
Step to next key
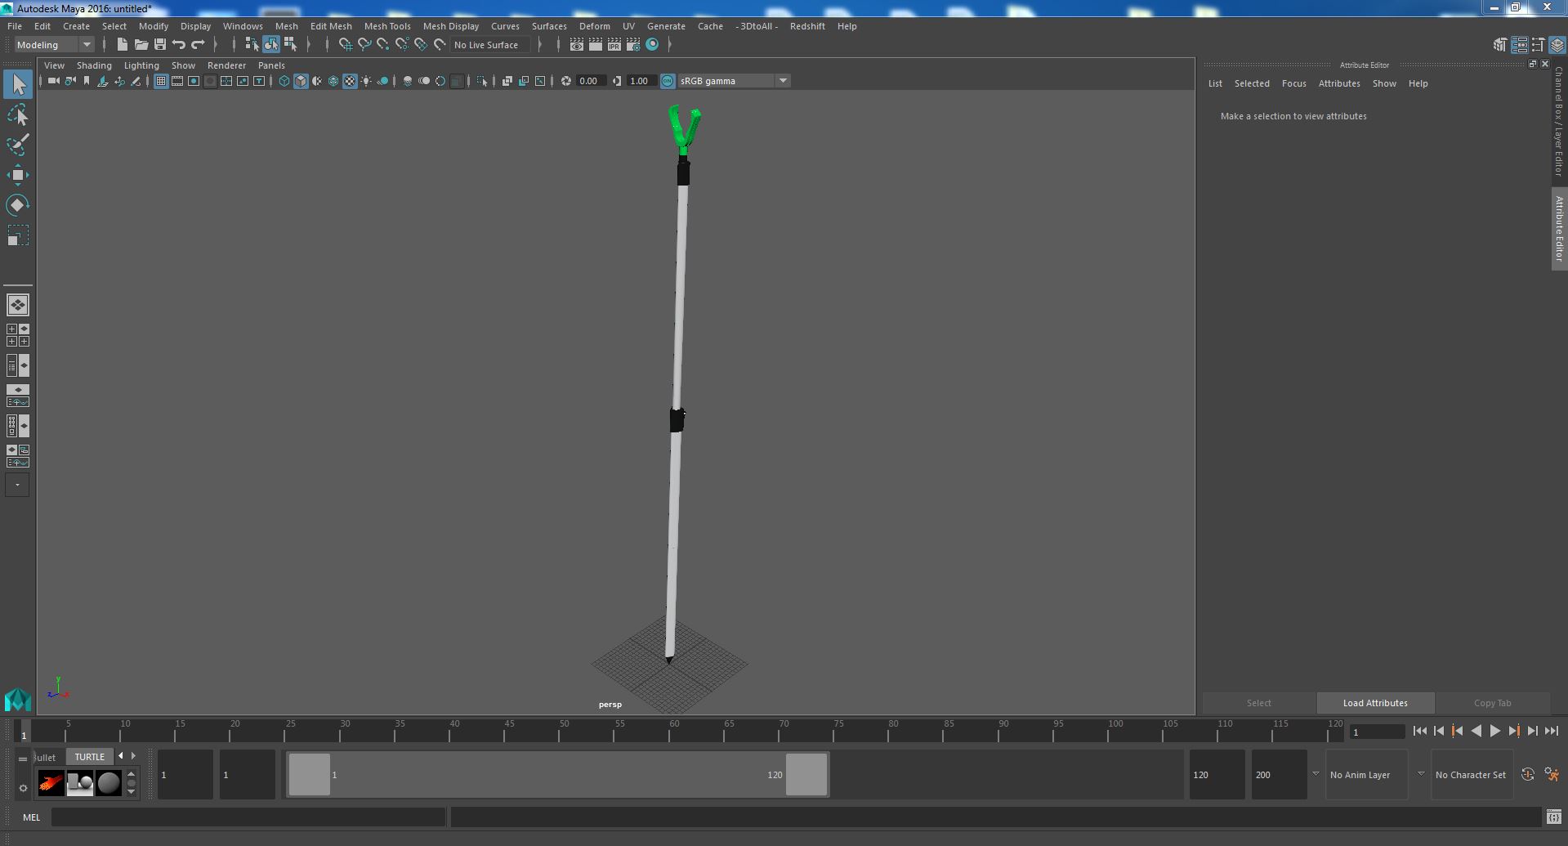tap(1513, 732)
